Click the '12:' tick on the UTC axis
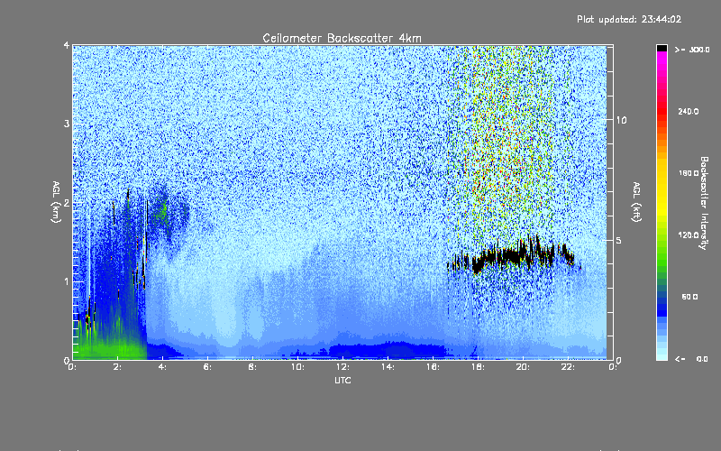The width and height of the screenshot is (721, 451). point(342,367)
